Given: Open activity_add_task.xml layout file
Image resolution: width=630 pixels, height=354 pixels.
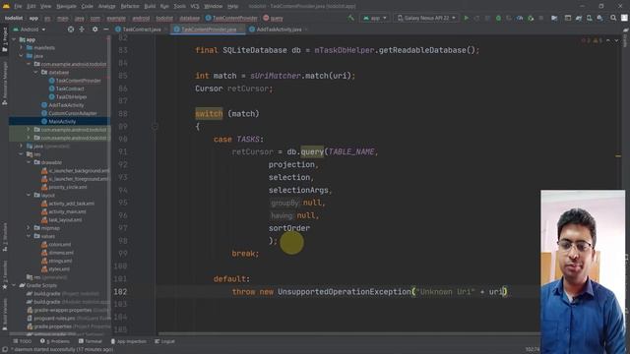Looking at the screenshot, I should (68, 204).
